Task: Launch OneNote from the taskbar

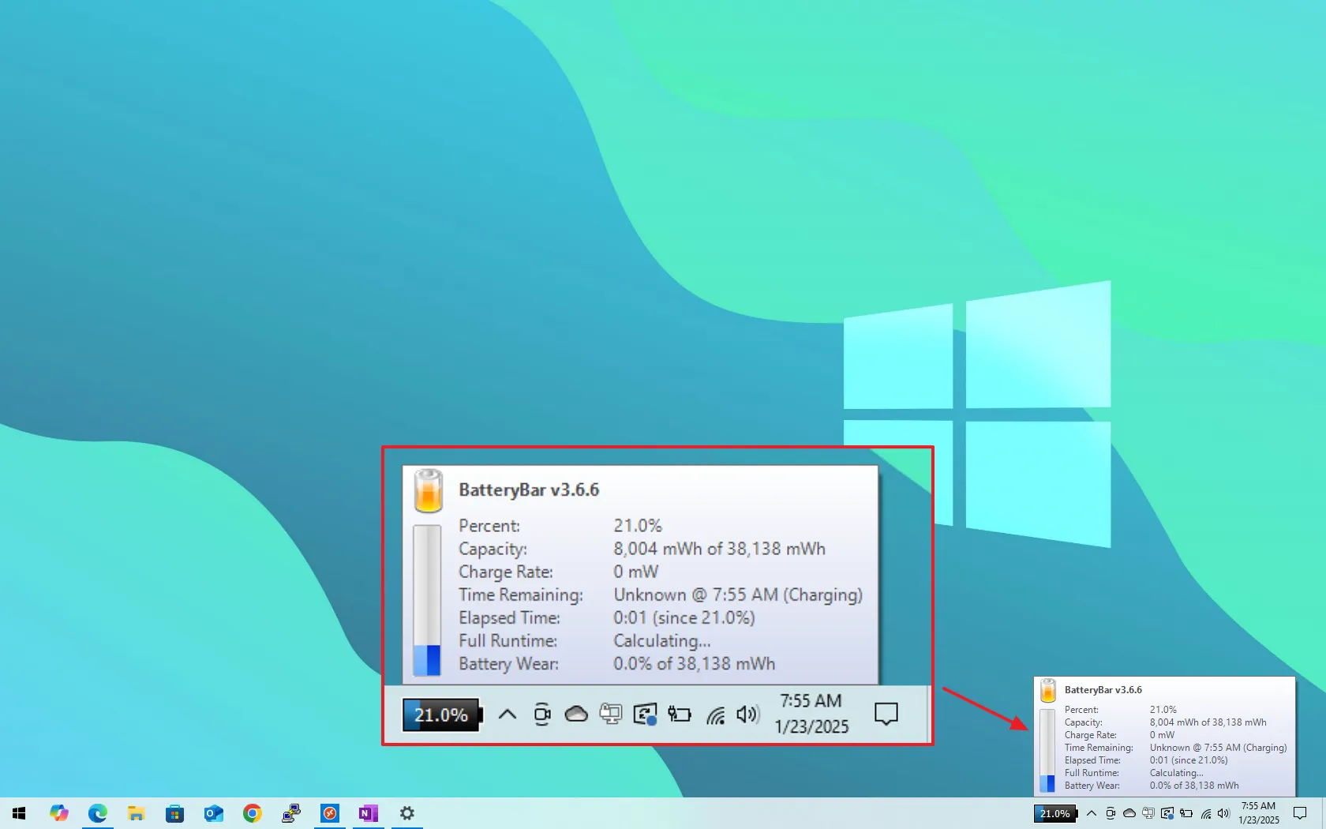Action: click(368, 813)
